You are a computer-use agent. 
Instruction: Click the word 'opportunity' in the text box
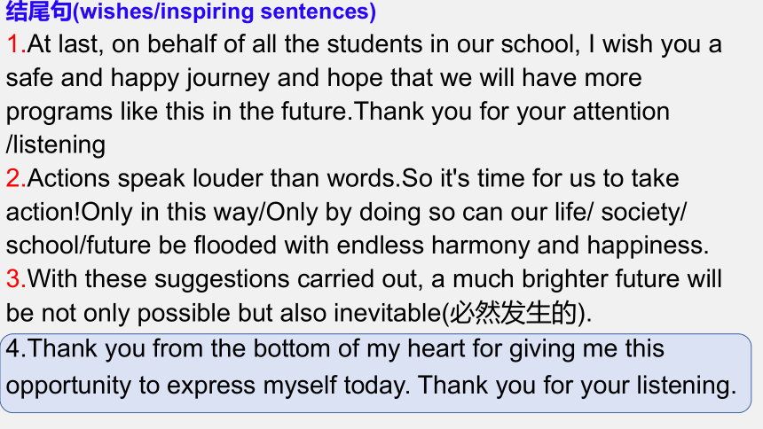pyautogui.click(x=68, y=386)
